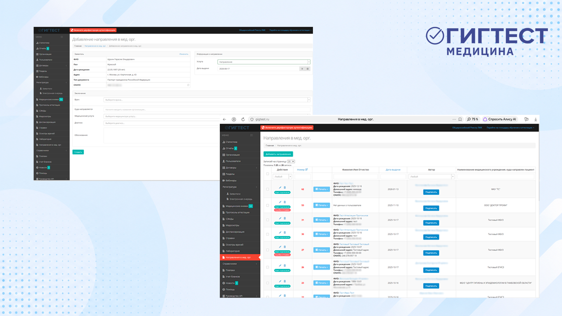Expand Регистратура in the referrals list sidebar
The image size is (562, 316).
coord(240,187)
